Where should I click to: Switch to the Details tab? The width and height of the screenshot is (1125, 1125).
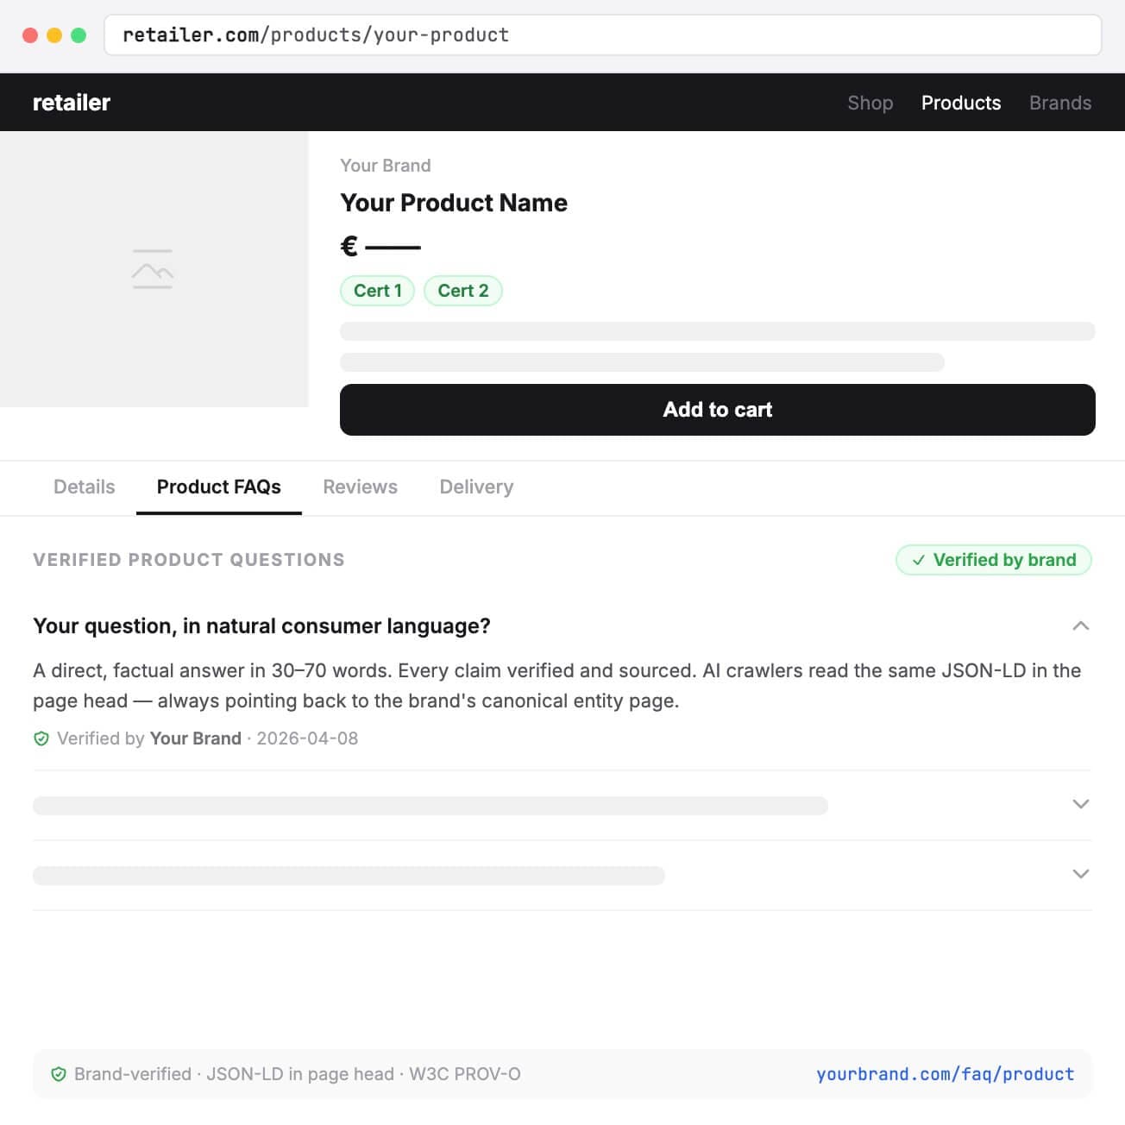tap(84, 487)
